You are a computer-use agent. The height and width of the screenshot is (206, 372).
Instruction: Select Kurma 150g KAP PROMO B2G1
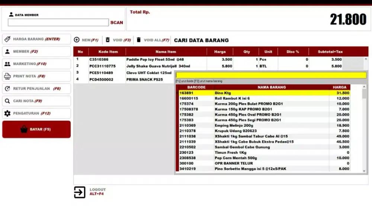[264, 109]
